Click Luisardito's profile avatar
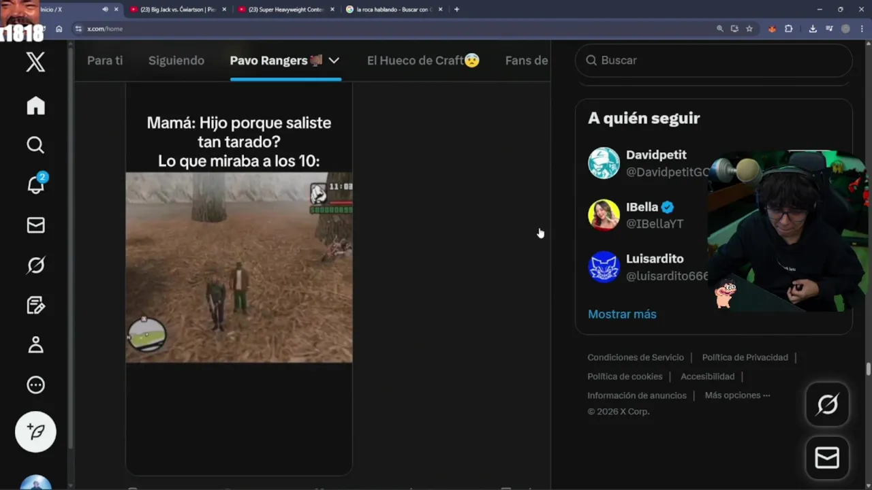 [604, 267]
